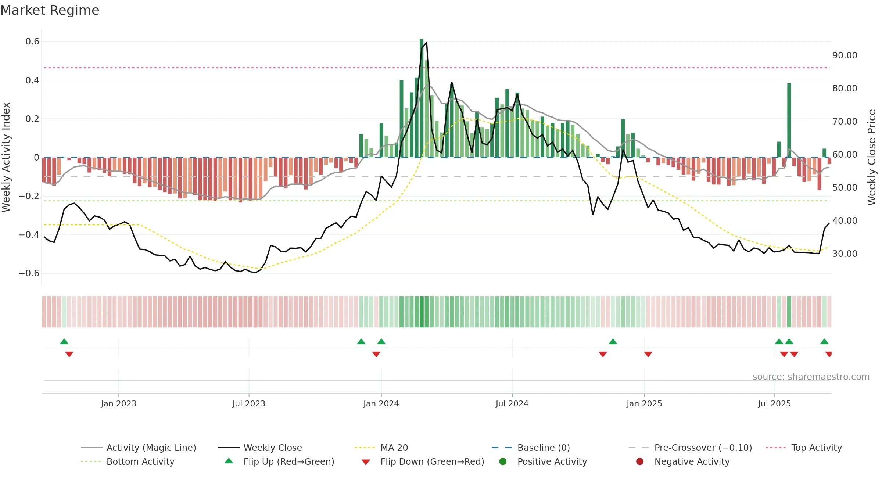Click the '90.00' price axis label

845,55
